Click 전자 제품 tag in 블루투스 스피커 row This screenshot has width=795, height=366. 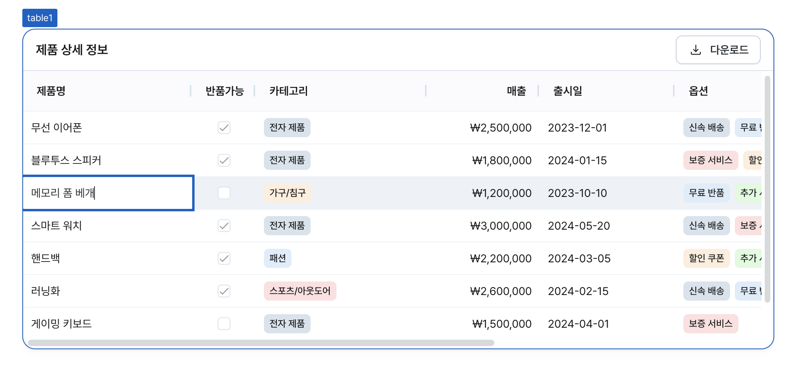pos(287,160)
